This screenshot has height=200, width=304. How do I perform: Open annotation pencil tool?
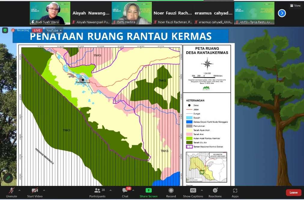(8, 178)
